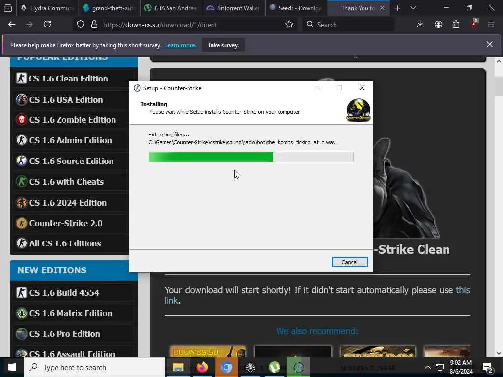The image size is (503, 377).
Task: Open uTorrent from taskbar
Action: [274, 367]
